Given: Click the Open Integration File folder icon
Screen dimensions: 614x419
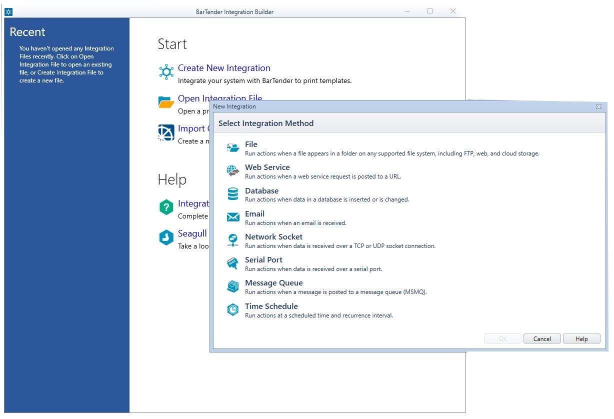Looking at the screenshot, I should (166, 102).
